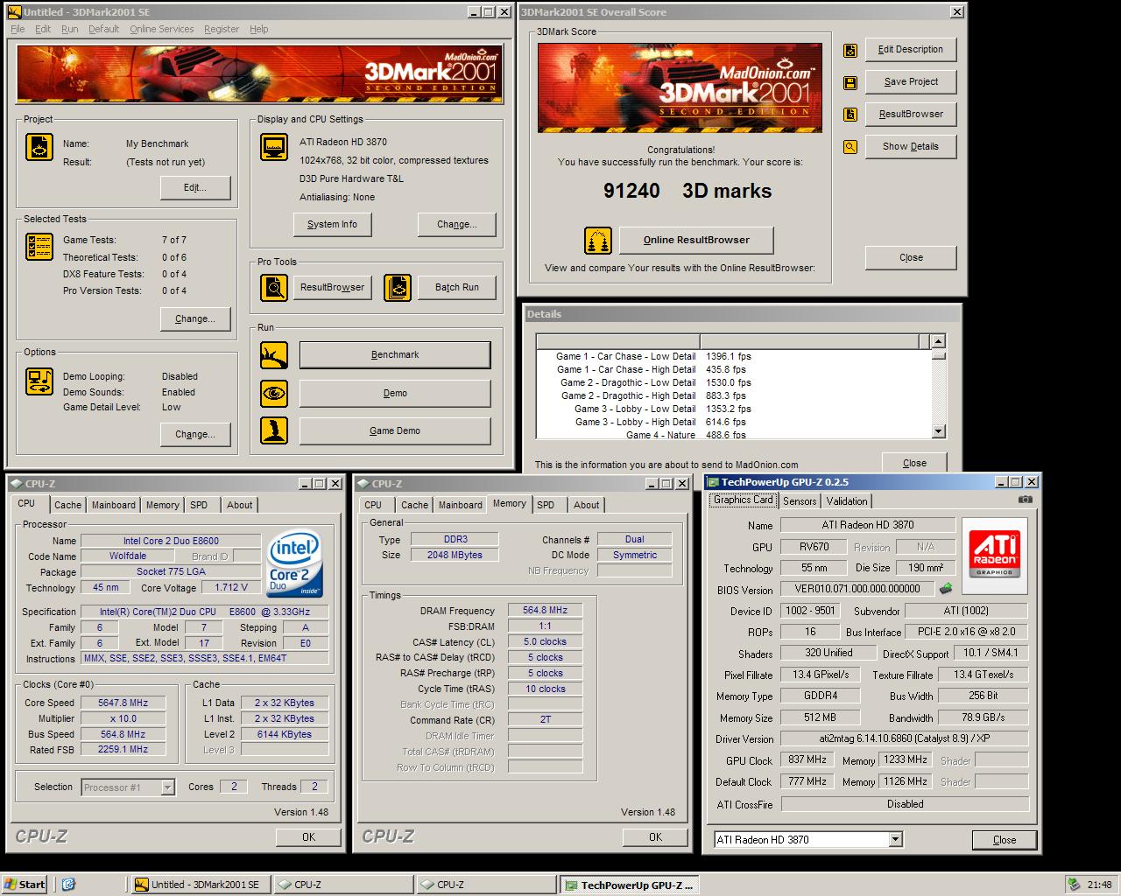
Task: Click the 91240 3D marks score text
Action: (x=687, y=191)
